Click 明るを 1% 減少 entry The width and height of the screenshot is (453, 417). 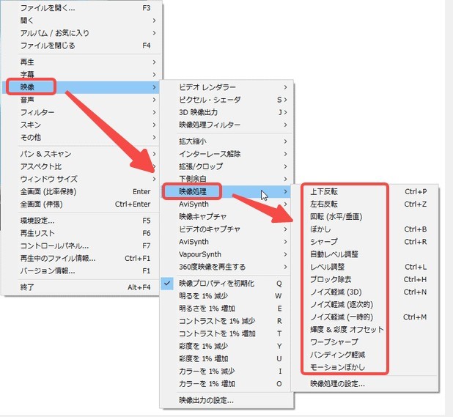click(x=226, y=296)
